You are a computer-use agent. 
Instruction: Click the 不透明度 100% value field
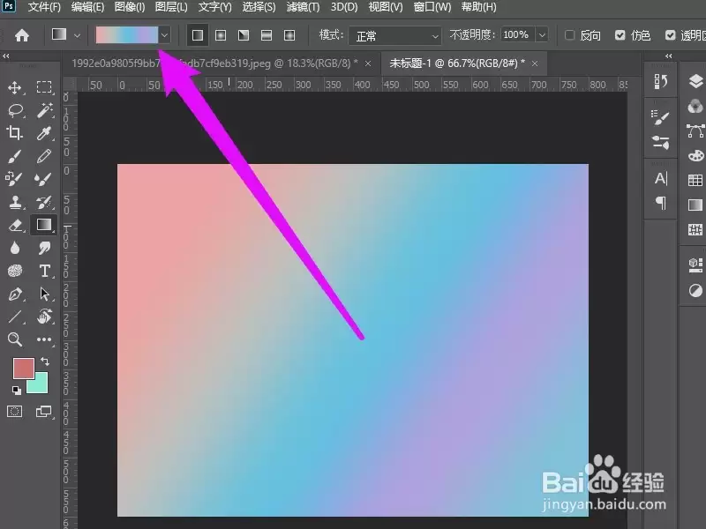(518, 35)
